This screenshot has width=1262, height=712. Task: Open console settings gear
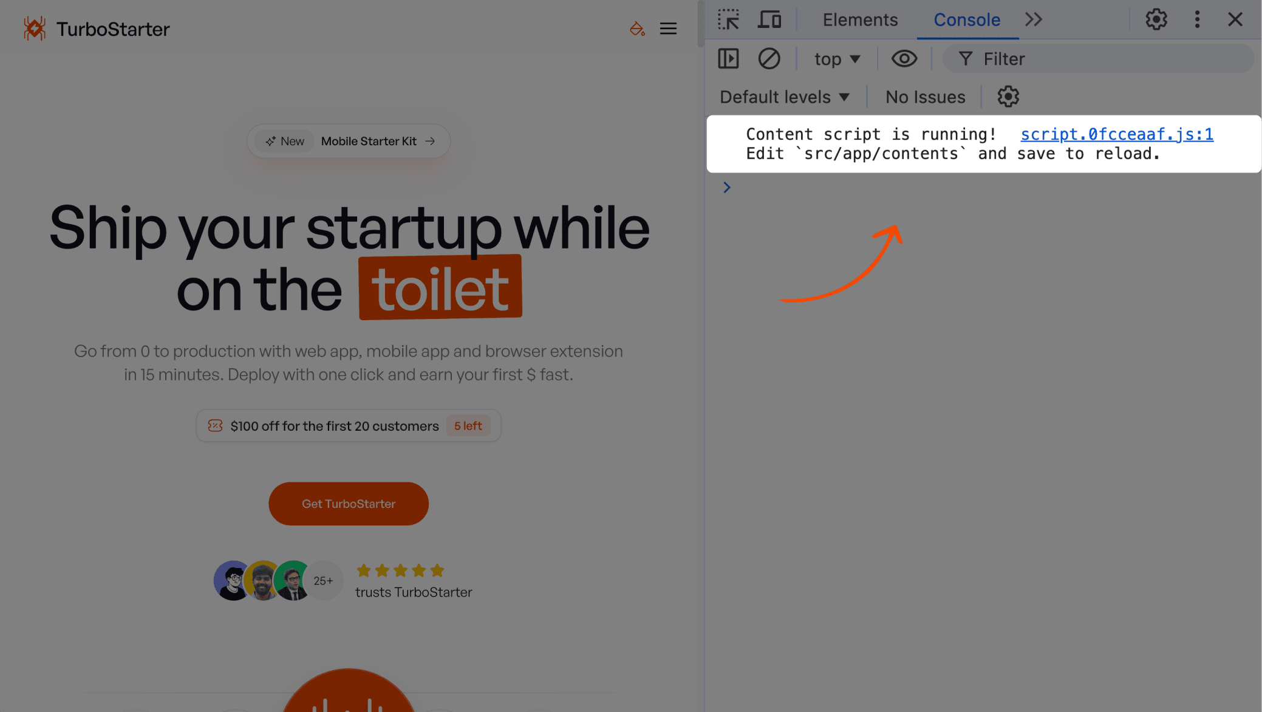tap(1008, 97)
